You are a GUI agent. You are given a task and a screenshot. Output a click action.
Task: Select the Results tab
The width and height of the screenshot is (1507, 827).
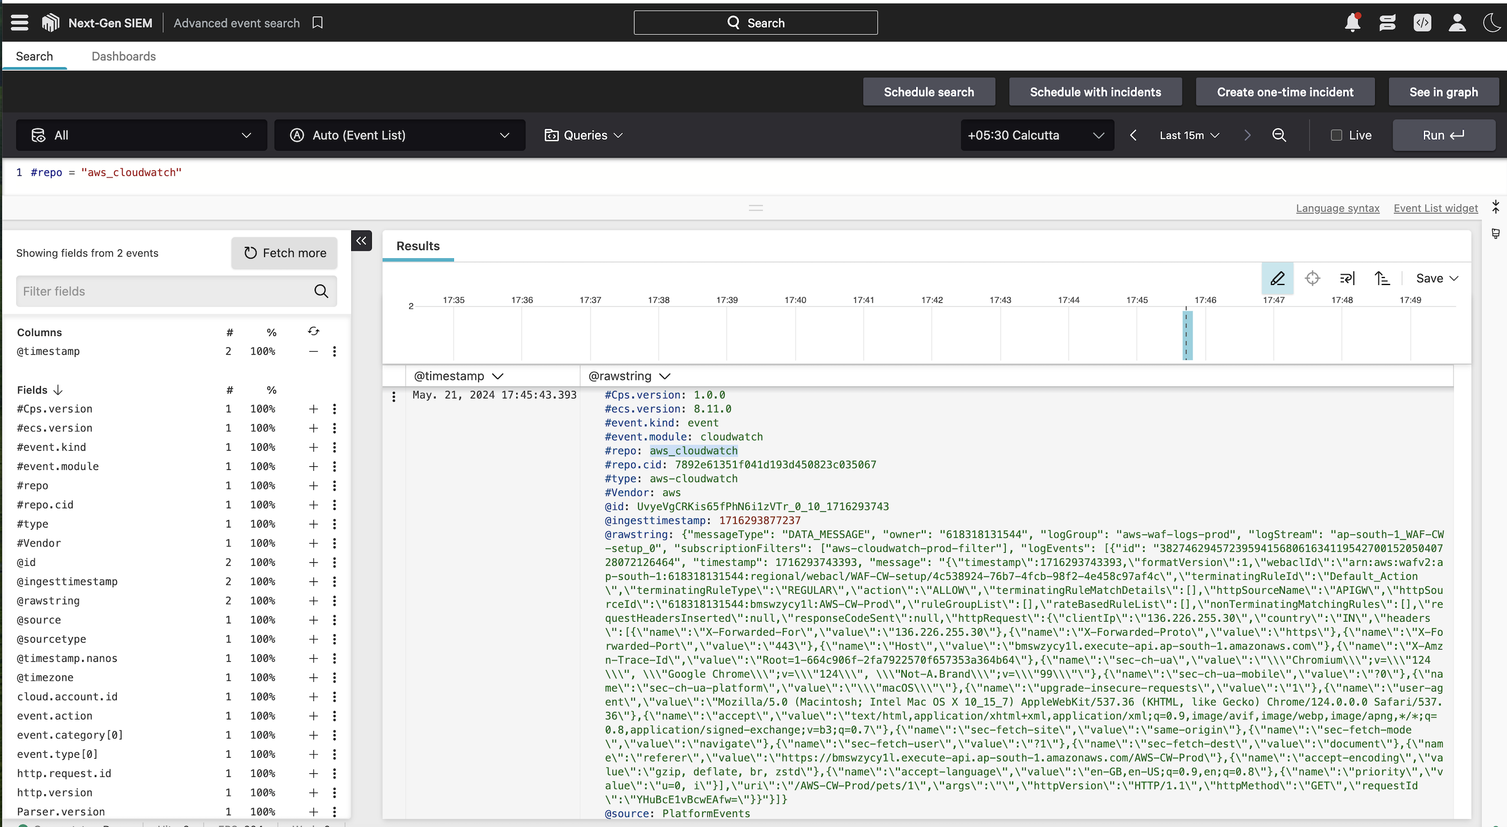click(418, 246)
